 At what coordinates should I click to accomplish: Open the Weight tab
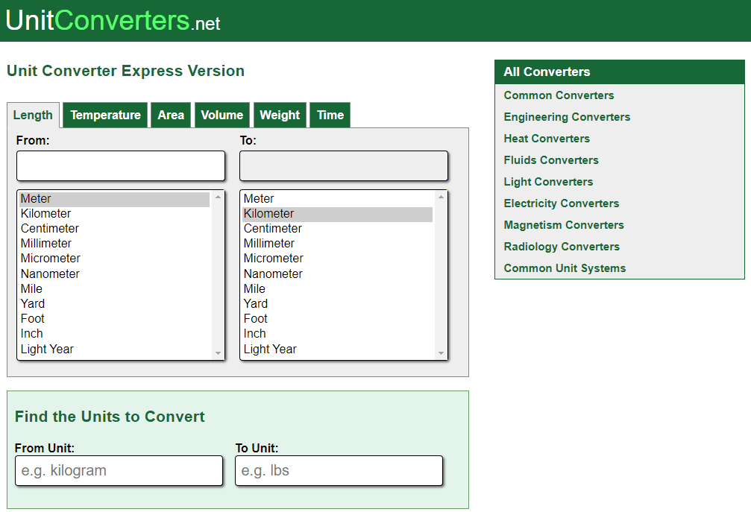280,116
